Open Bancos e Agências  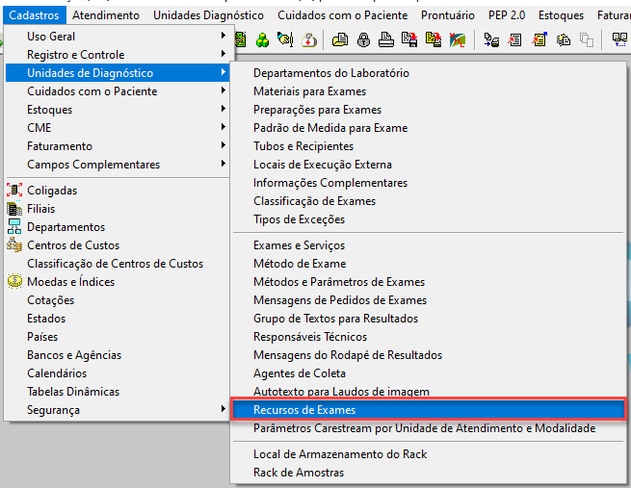pos(118,354)
